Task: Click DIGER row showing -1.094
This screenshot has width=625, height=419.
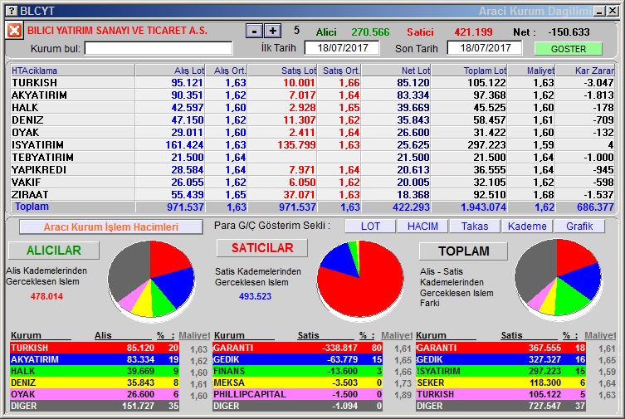Action: (297, 406)
